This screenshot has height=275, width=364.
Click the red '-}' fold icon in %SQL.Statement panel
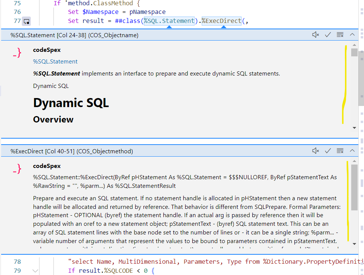tap(17, 53)
